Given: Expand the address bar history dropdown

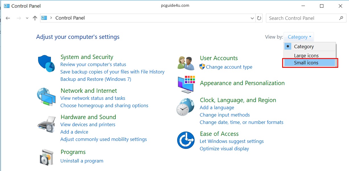Looking at the screenshot, I should click(x=252, y=18).
